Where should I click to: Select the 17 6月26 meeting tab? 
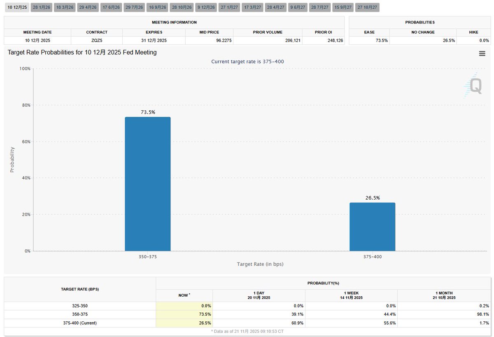point(111,7)
